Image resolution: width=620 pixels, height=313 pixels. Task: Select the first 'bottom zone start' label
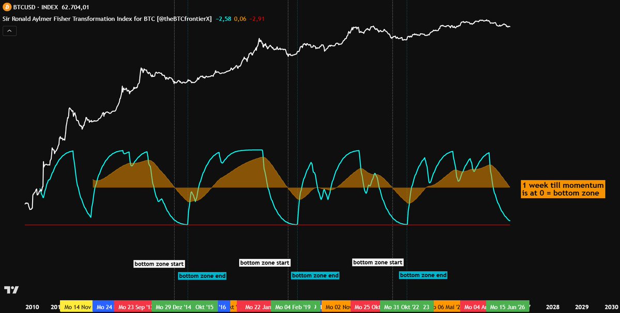[159, 264]
